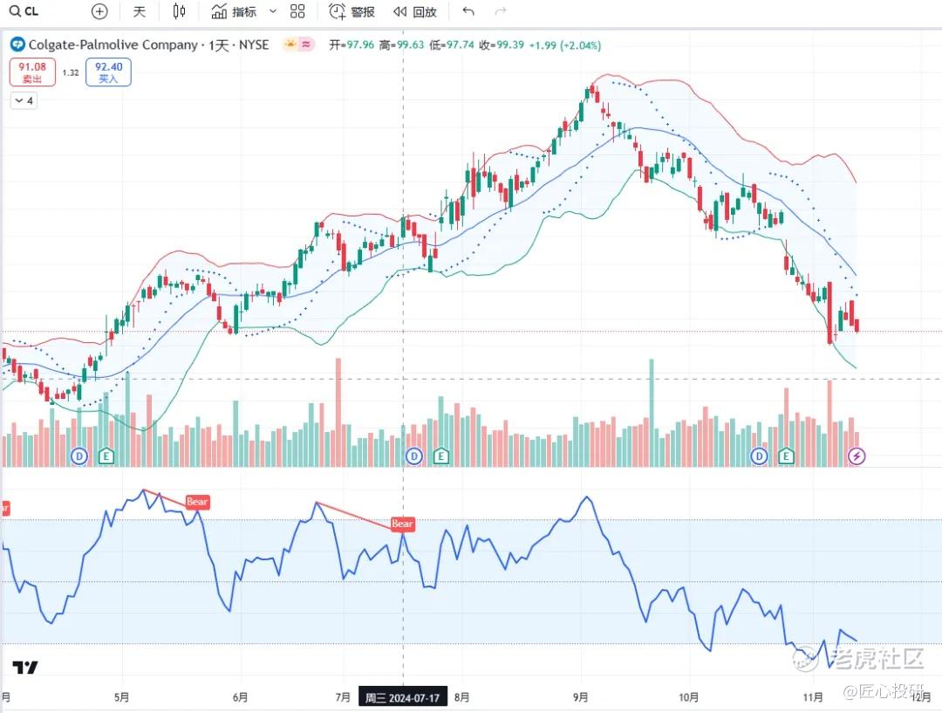Open the 天 time interval selector

[140, 11]
